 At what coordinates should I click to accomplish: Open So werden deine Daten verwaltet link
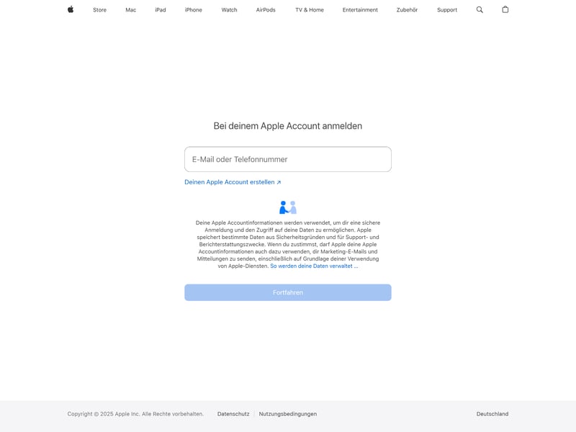(x=314, y=266)
